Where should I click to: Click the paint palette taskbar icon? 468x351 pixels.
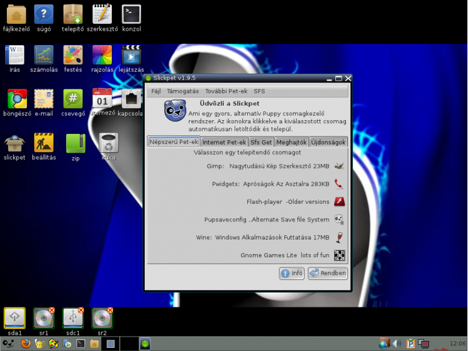click(x=53, y=344)
